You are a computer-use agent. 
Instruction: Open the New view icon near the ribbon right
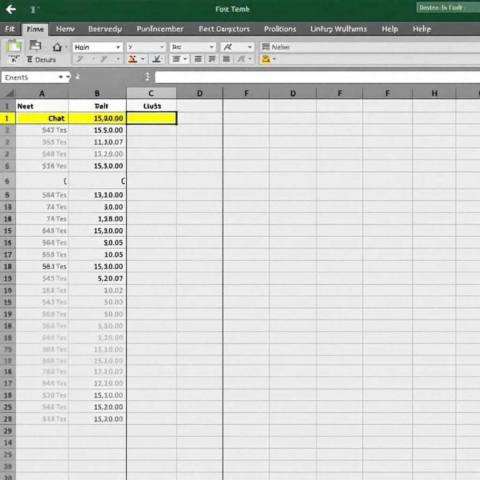click(274, 46)
